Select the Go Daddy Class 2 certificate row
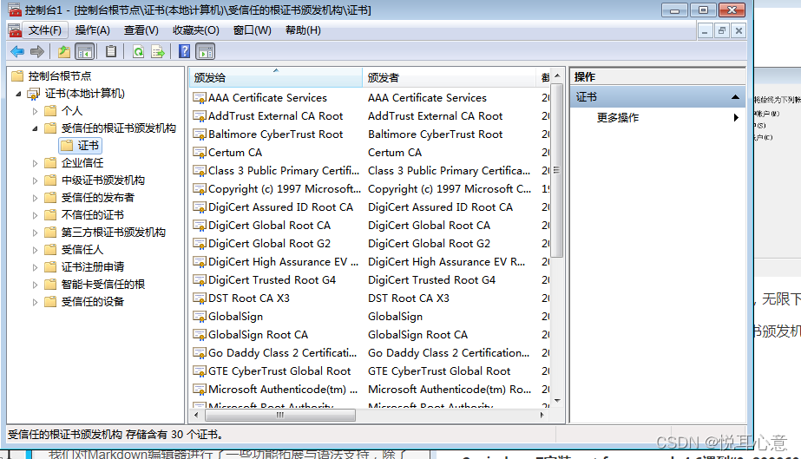The height and width of the screenshot is (459, 801). click(x=283, y=353)
